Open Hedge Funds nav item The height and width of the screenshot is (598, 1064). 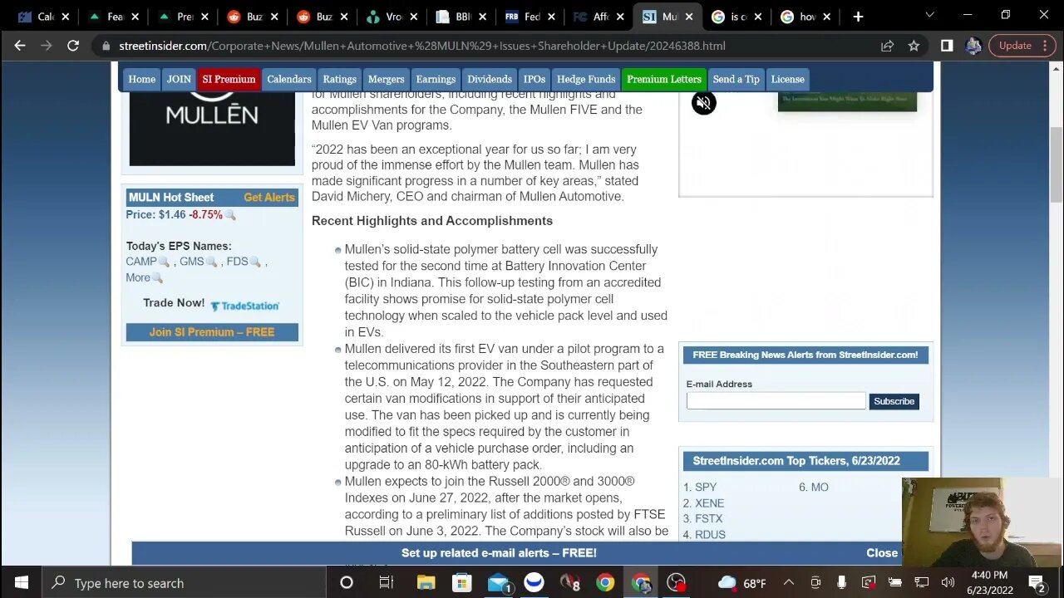[586, 79]
